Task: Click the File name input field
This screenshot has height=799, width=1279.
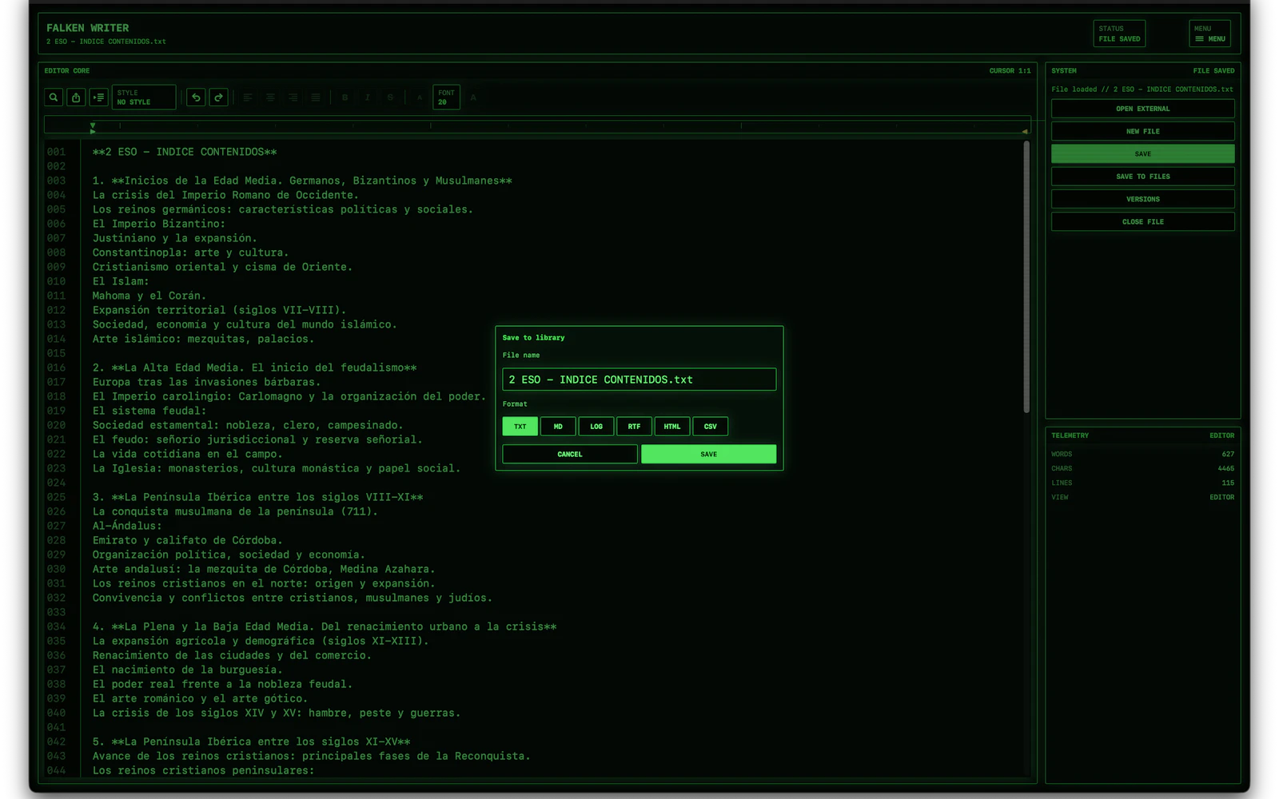Action: (x=639, y=380)
